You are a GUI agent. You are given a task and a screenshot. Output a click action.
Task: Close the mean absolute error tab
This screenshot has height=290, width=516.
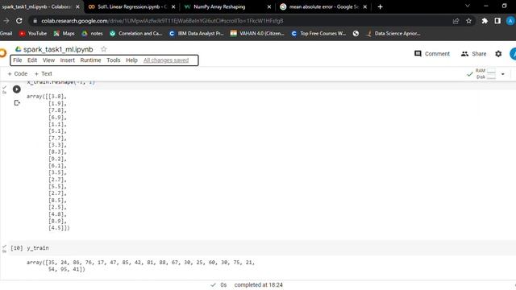(364, 6)
